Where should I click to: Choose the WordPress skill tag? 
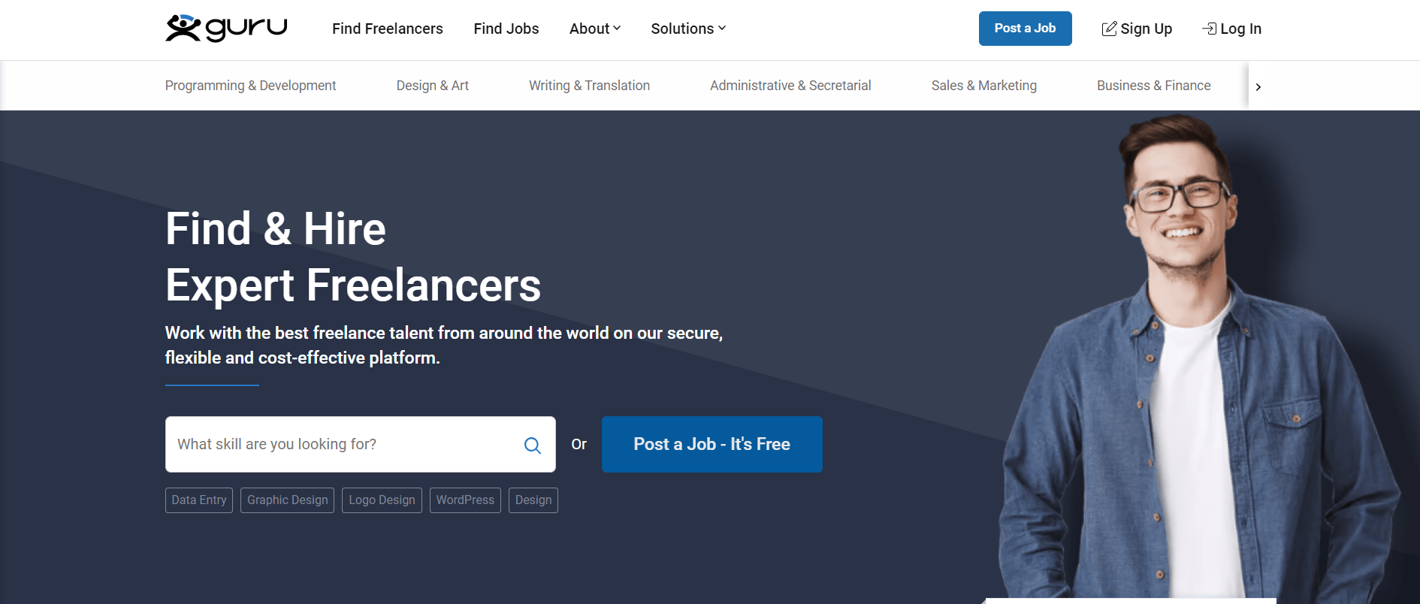coord(465,500)
